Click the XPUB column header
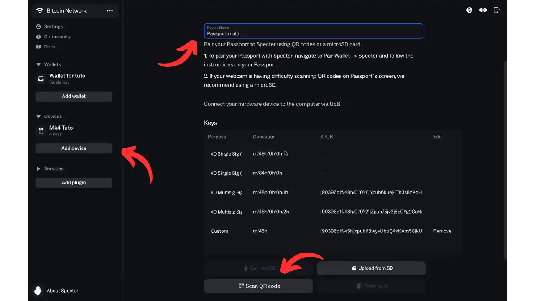Screen dimensions: 535x301 326,137
